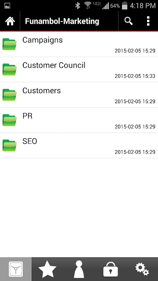
Task: Switch to the vault files tab
Action: (x=16, y=269)
